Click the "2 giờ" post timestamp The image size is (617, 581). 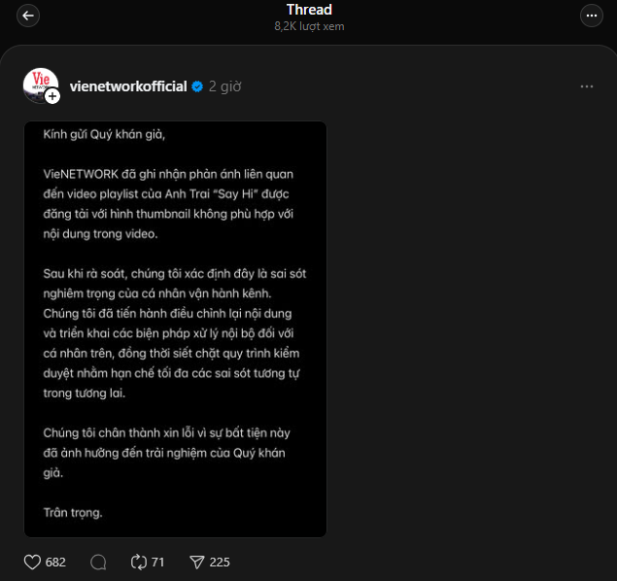tap(224, 86)
